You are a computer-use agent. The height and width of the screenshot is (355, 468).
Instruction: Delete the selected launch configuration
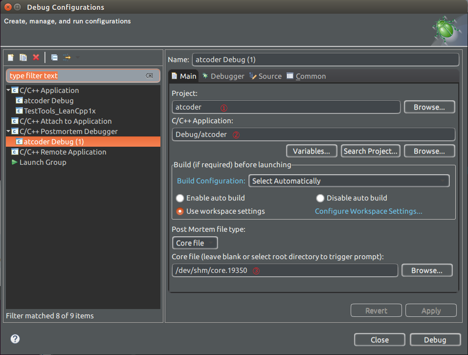pyautogui.click(x=36, y=57)
